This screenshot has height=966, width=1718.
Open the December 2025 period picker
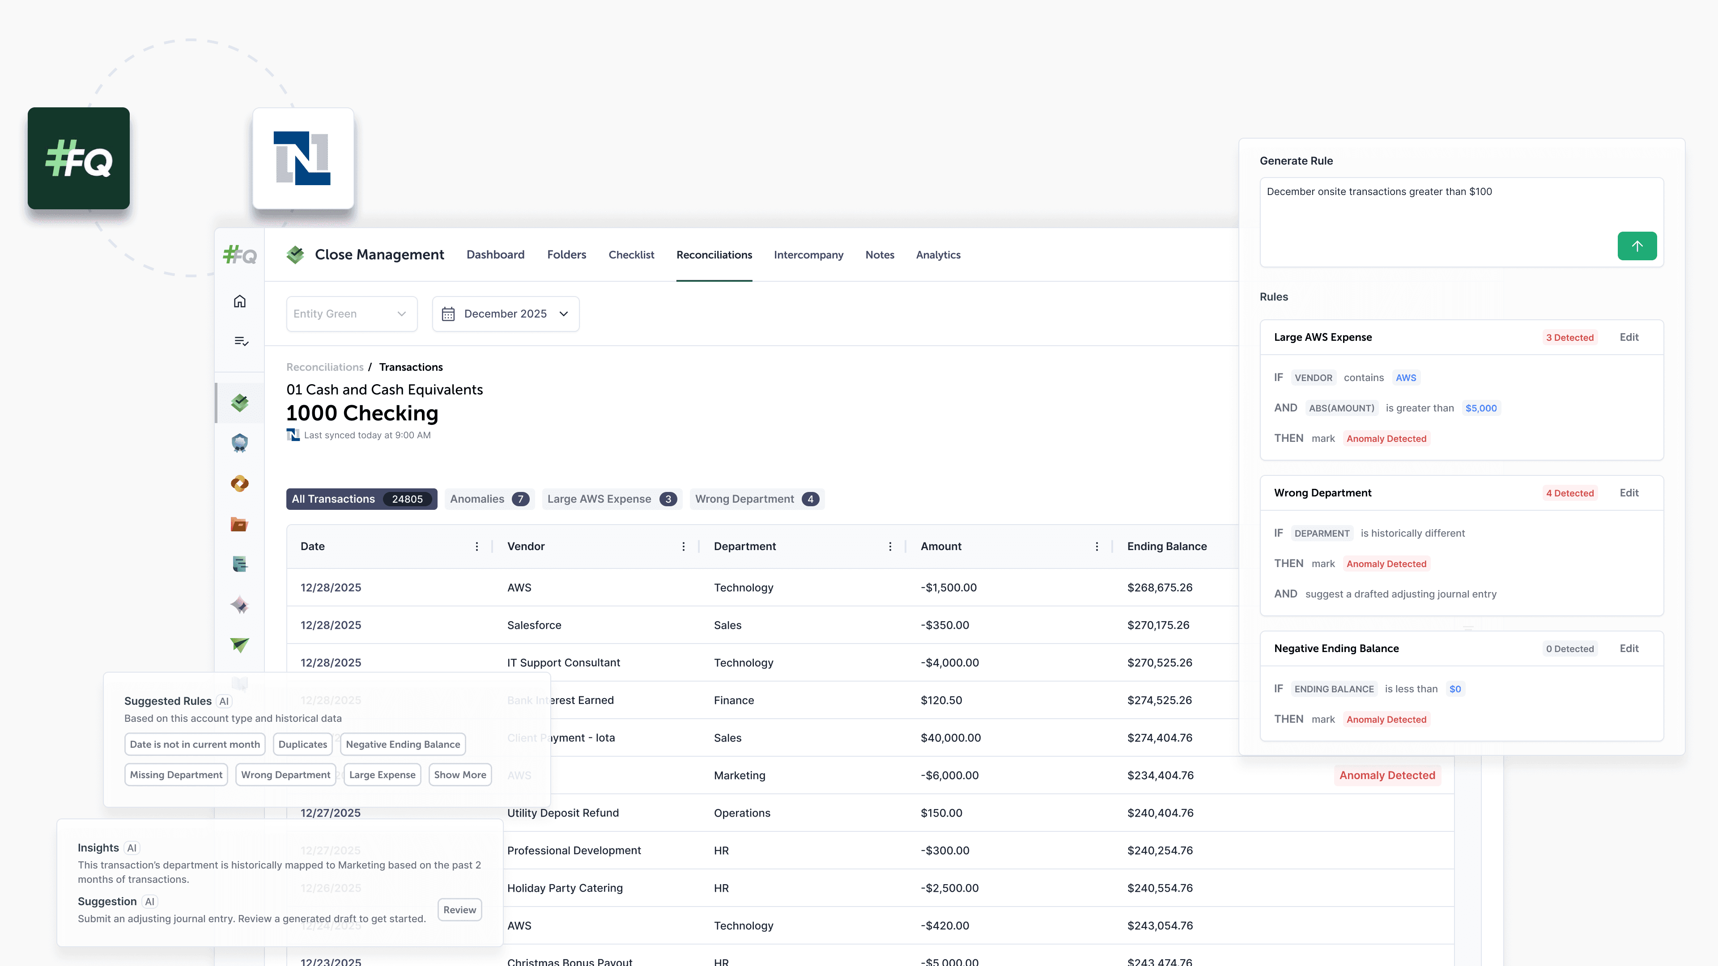506,314
